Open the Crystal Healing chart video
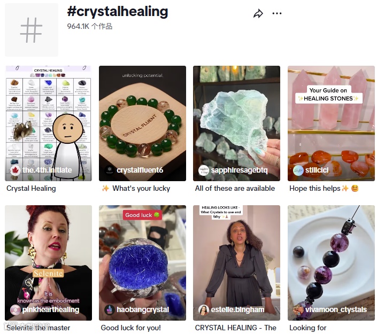The height and width of the screenshot is (334, 377). click(48, 123)
